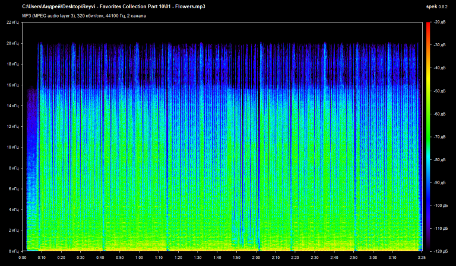
Task: Pick the -40 дБ scale label
Action: [440, 68]
